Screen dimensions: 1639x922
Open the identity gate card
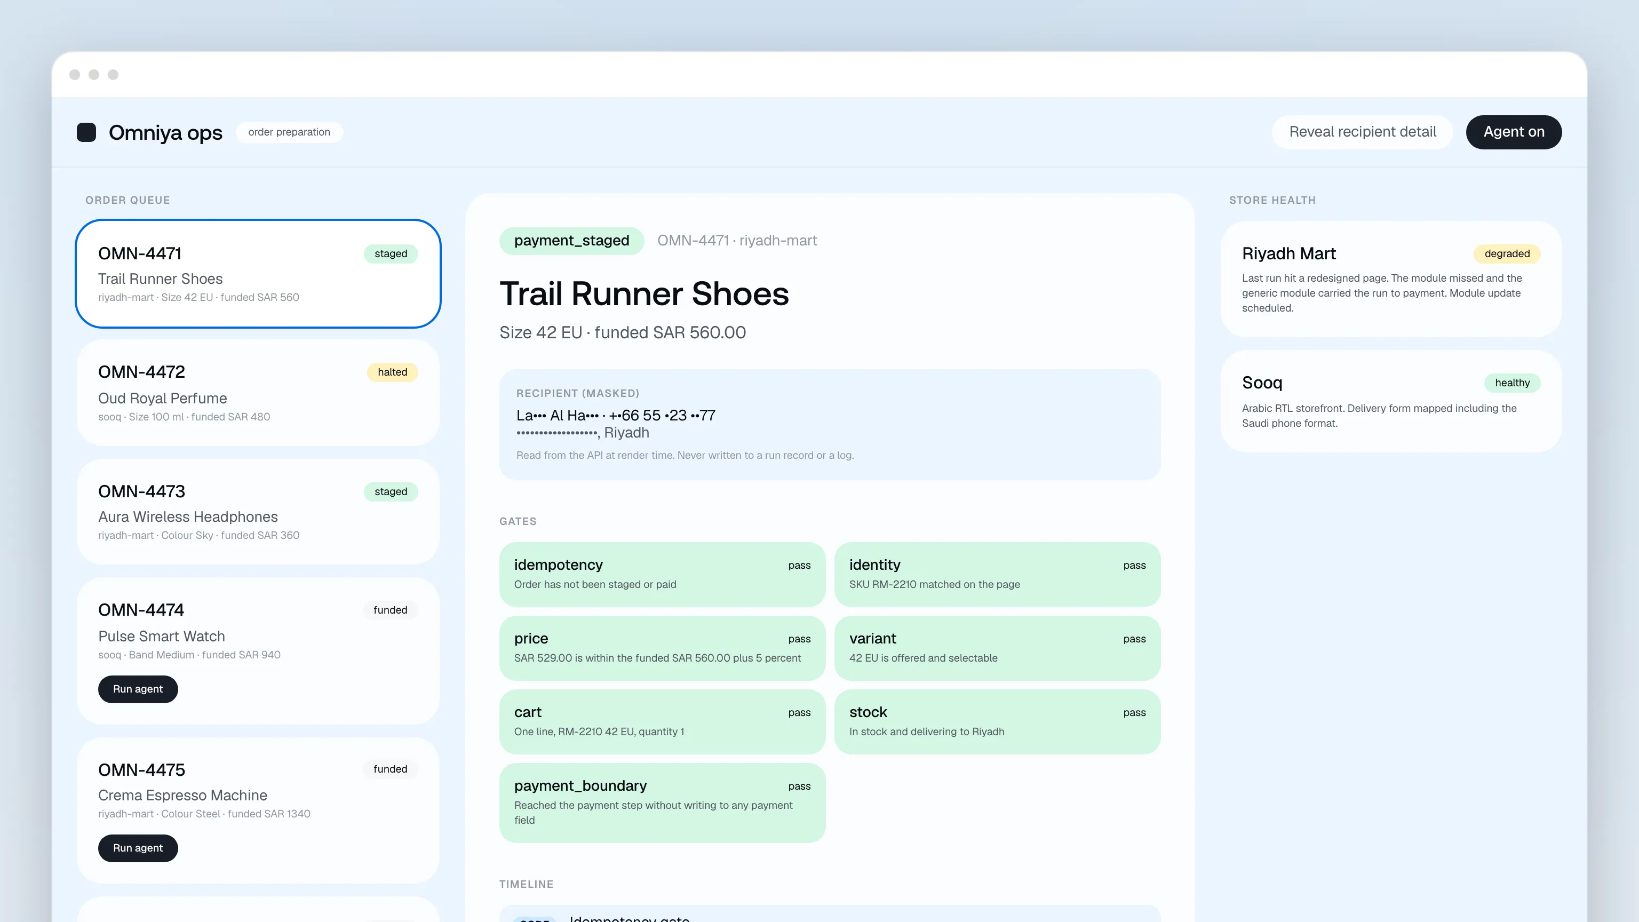[x=997, y=575]
